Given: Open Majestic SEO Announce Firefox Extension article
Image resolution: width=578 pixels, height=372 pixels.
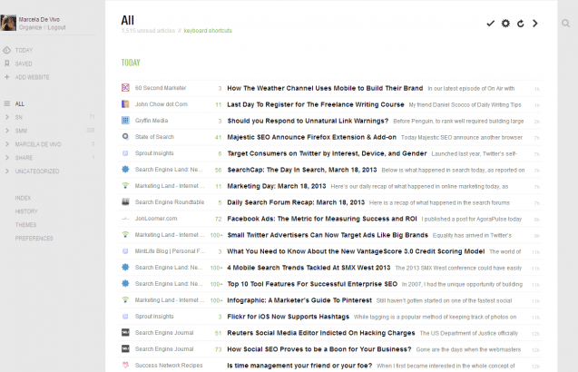Looking at the screenshot, I should click(x=311, y=137).
